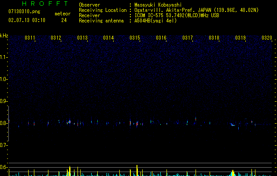
Task: Click the Receiving antenna label
Action: point(101,21)
